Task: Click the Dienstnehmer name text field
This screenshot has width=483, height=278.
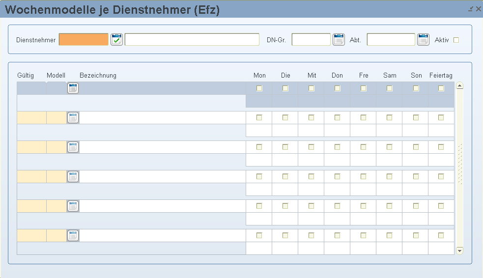Action: pyautogui.click(x=192, y=40)
